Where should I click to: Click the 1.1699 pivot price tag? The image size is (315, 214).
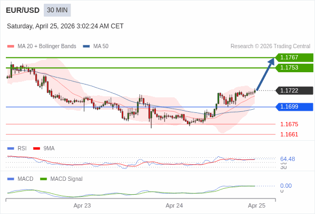click(x=294, y=107)
